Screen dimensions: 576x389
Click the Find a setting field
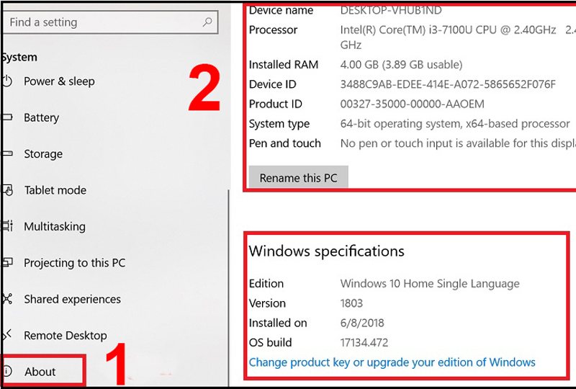(111, 22)
